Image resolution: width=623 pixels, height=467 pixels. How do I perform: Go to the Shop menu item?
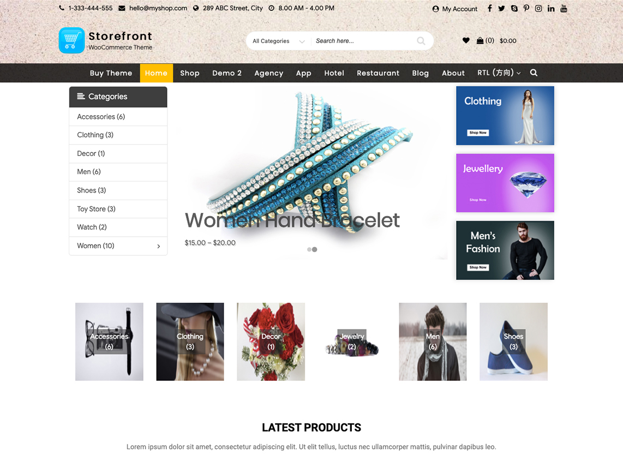tap(189, 73)
